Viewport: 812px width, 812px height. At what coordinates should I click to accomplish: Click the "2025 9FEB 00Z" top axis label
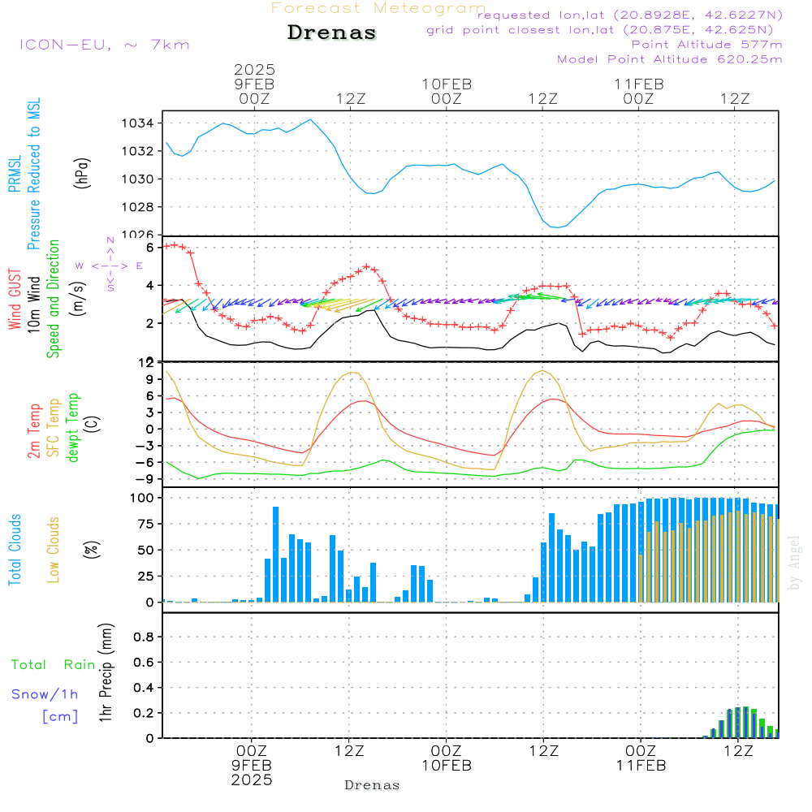[253, 84]
